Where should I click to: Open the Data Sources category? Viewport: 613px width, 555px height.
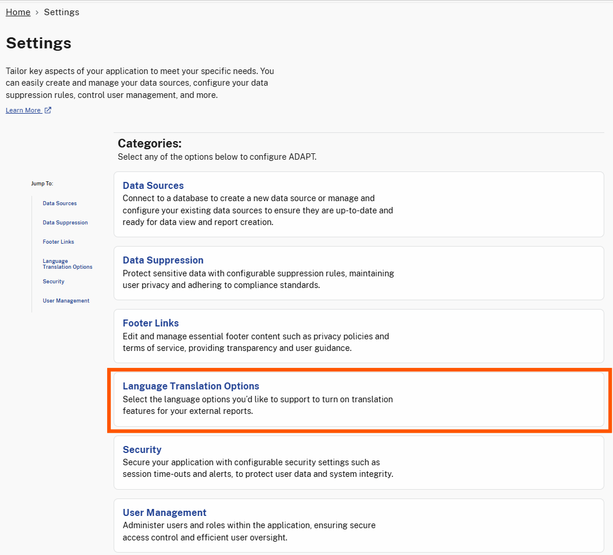[x=153, y=185]
